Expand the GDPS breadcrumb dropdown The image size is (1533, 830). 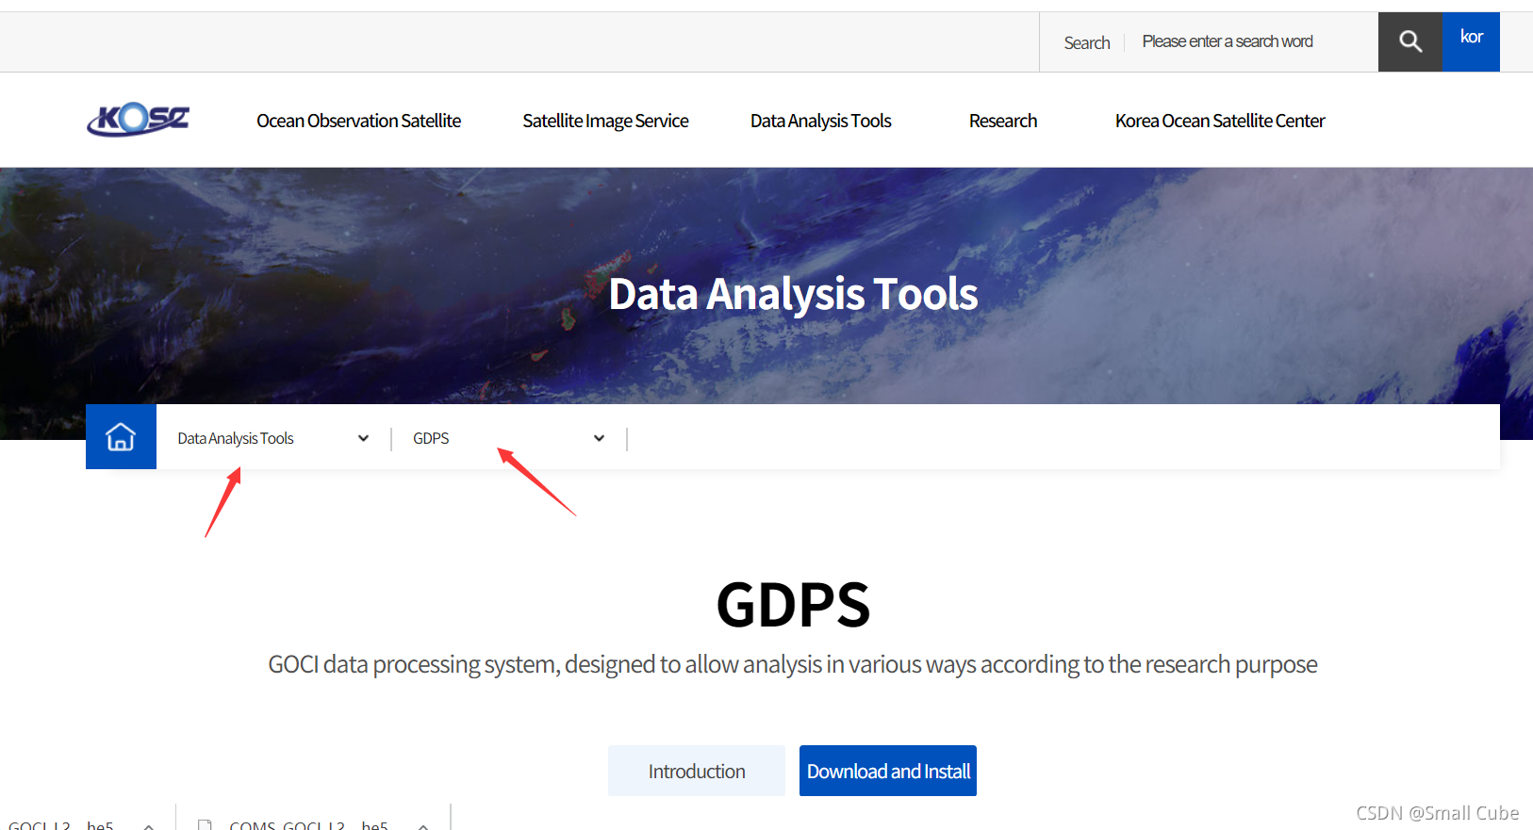pyautogui.click(x=508, y=438)
